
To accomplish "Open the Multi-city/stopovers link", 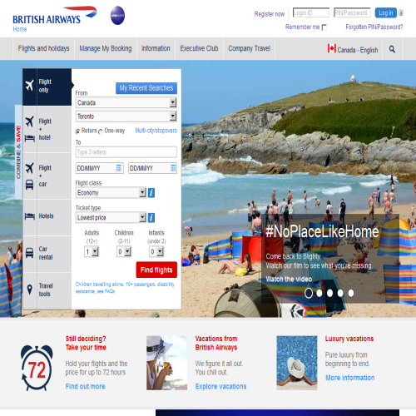I will (x=156, y=131).
